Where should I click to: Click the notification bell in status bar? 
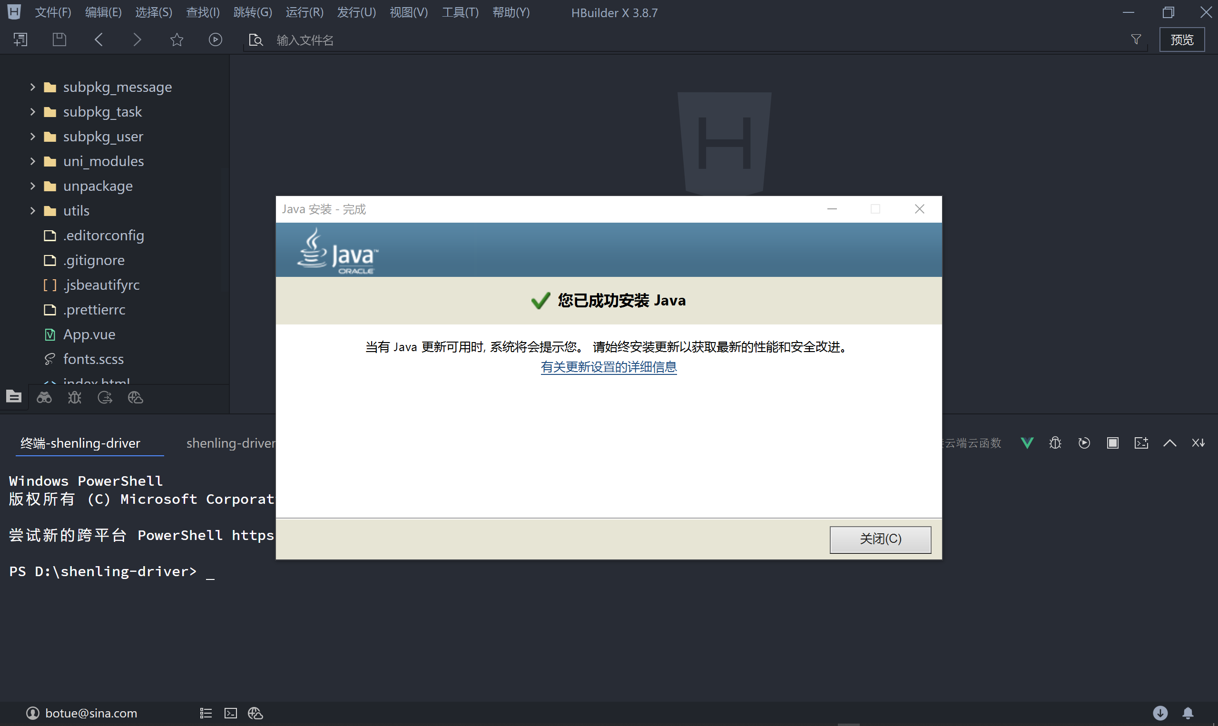(1188, 713)
